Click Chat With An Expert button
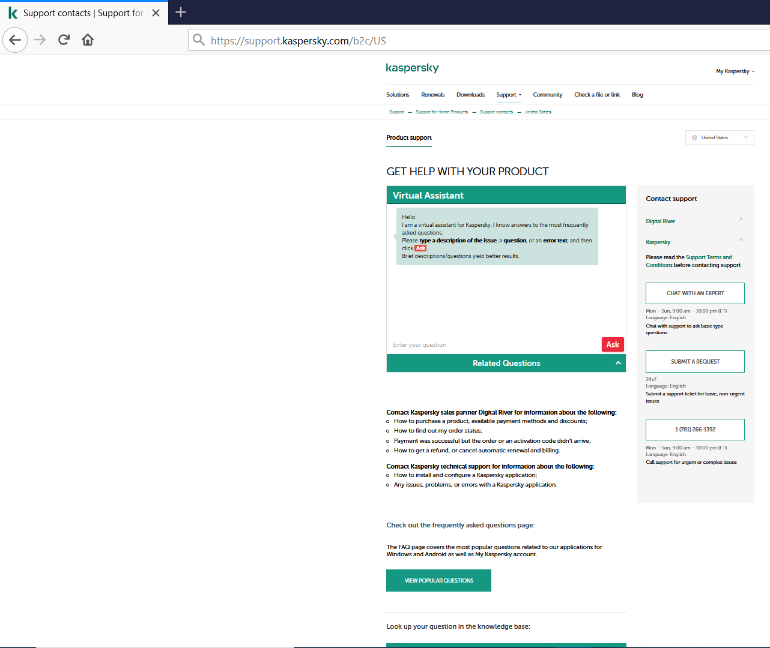 point(695,293)
